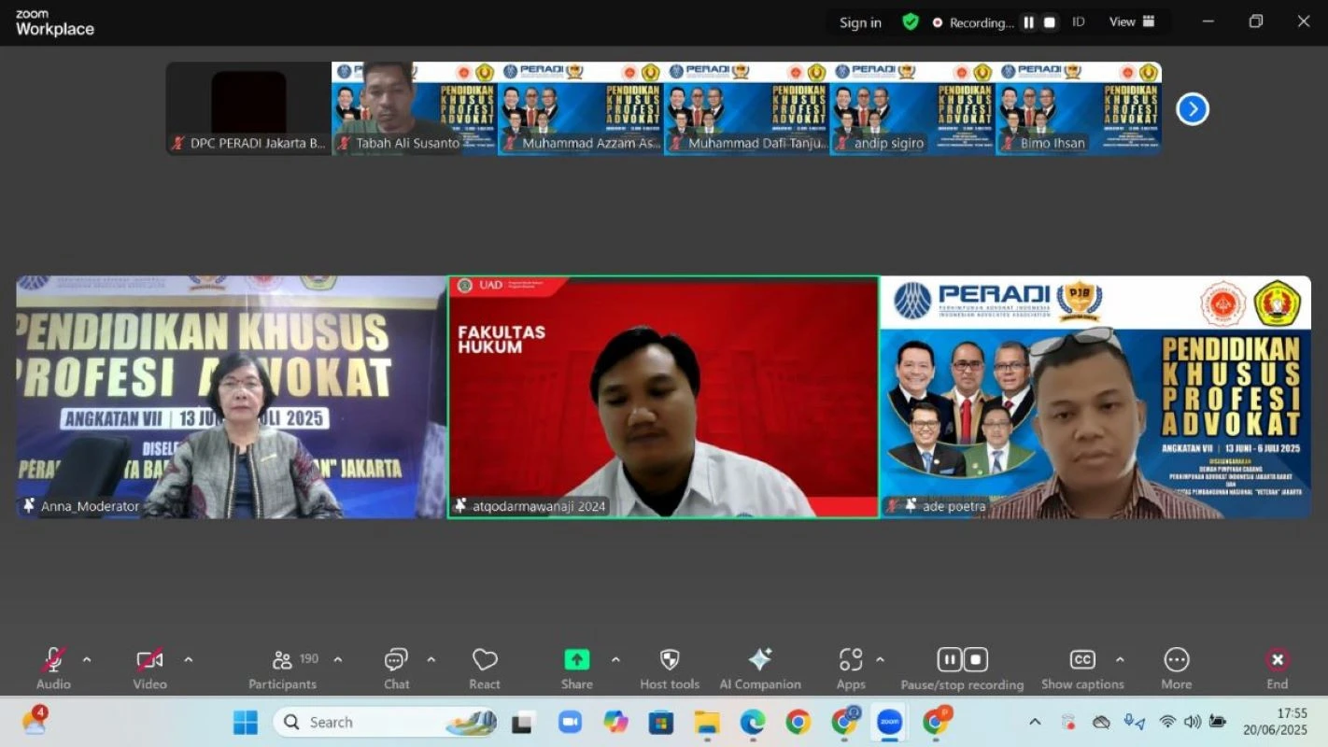Expand the arrow next to Chat
Image resolution: width=1328 pixels, height=747 pixels.
(x=431, y=660)
